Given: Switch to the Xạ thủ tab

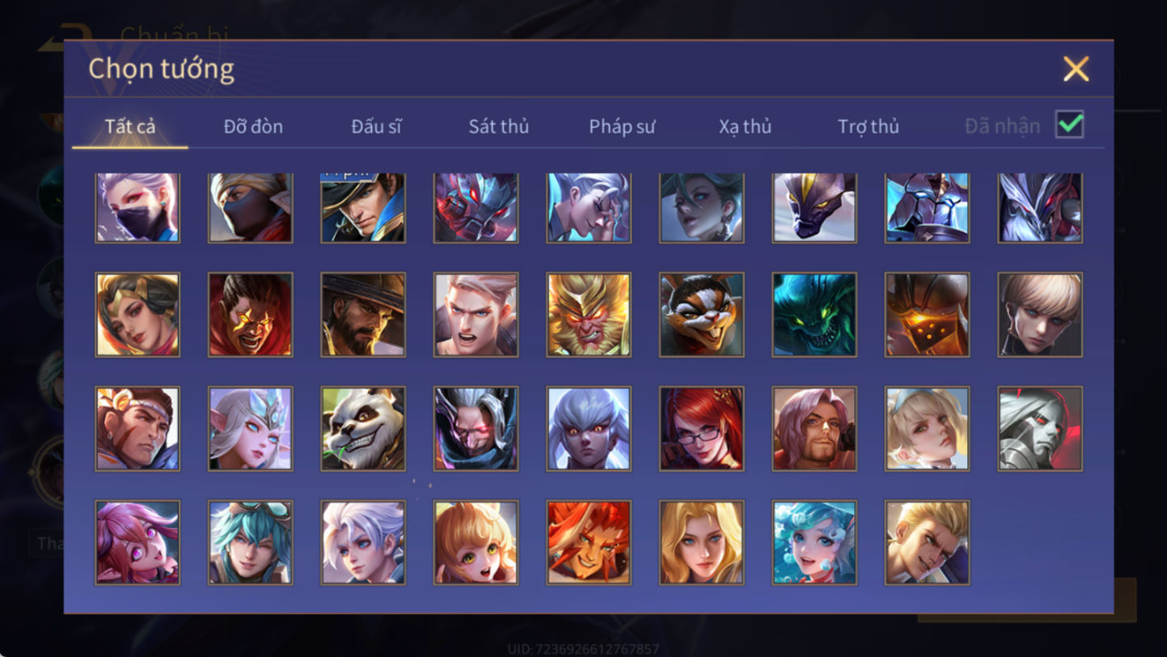Looking at the screenshot, I should click(745, 126).
